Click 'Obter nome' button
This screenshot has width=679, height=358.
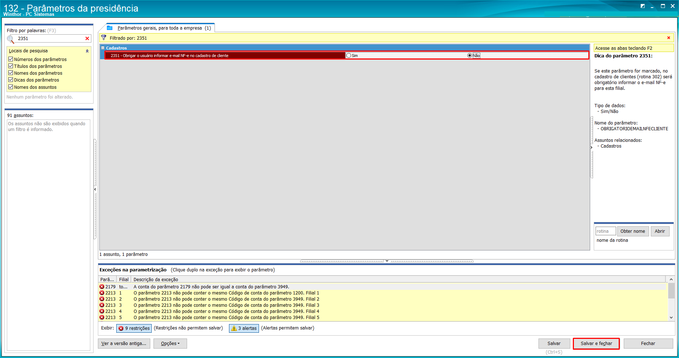633,231
